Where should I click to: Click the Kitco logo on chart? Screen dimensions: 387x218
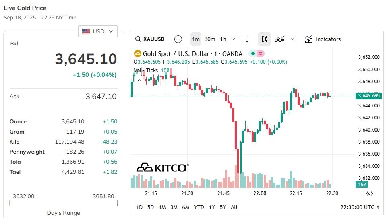[x=163, y=167]
